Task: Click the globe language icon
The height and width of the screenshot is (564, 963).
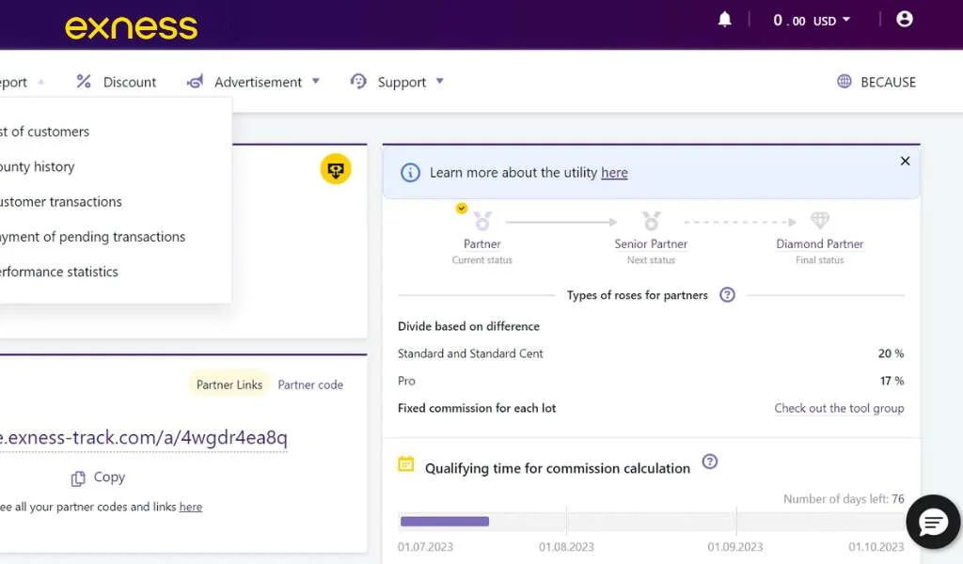Action: click(844, 82)
